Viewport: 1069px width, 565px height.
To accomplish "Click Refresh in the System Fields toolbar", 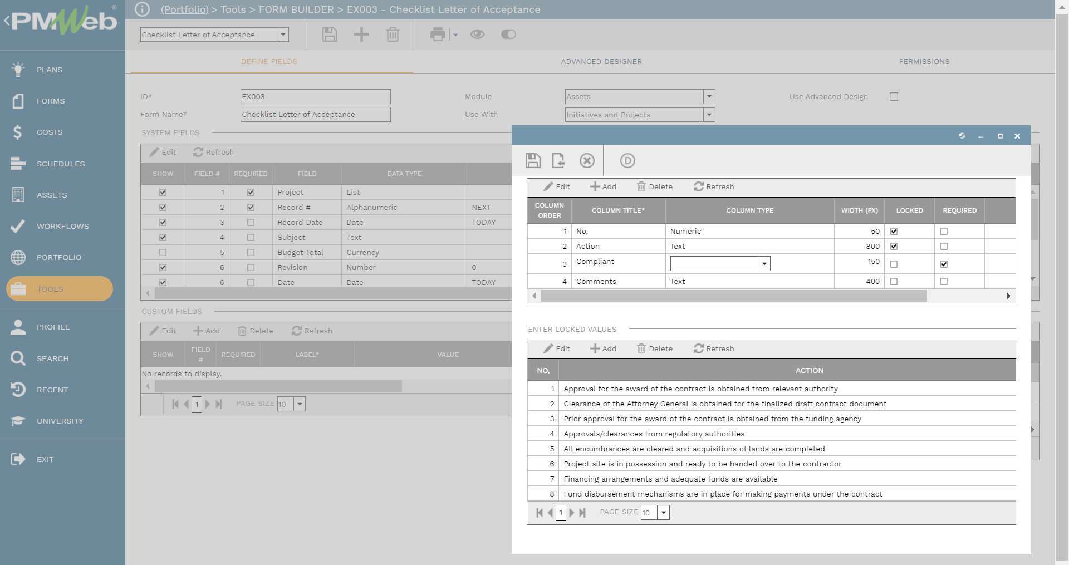I will [213, 153].
